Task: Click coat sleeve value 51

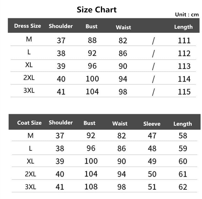Action: (152, 187)
